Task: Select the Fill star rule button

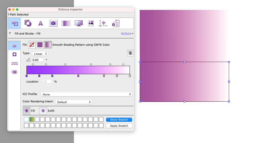Action: 26,111
